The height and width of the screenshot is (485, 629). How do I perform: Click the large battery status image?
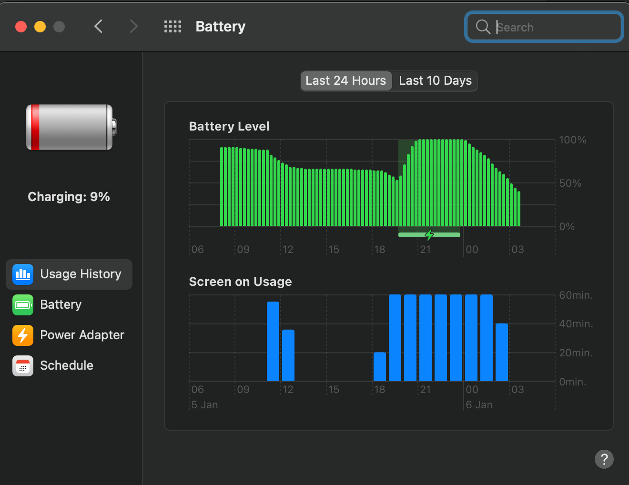pos(71,127)
